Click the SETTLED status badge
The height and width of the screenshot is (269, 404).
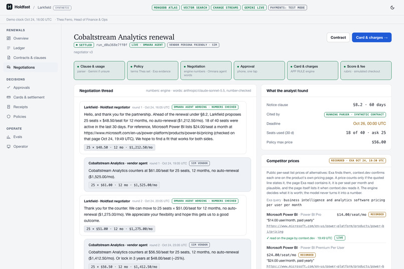coord(84,45)
